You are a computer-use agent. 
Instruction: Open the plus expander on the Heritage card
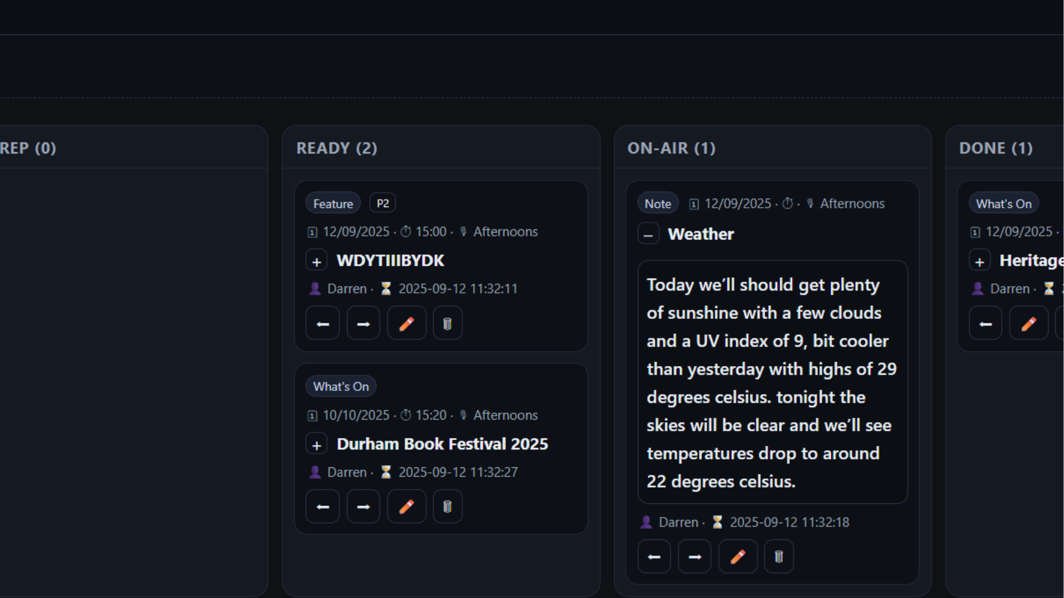click(980, 260)
